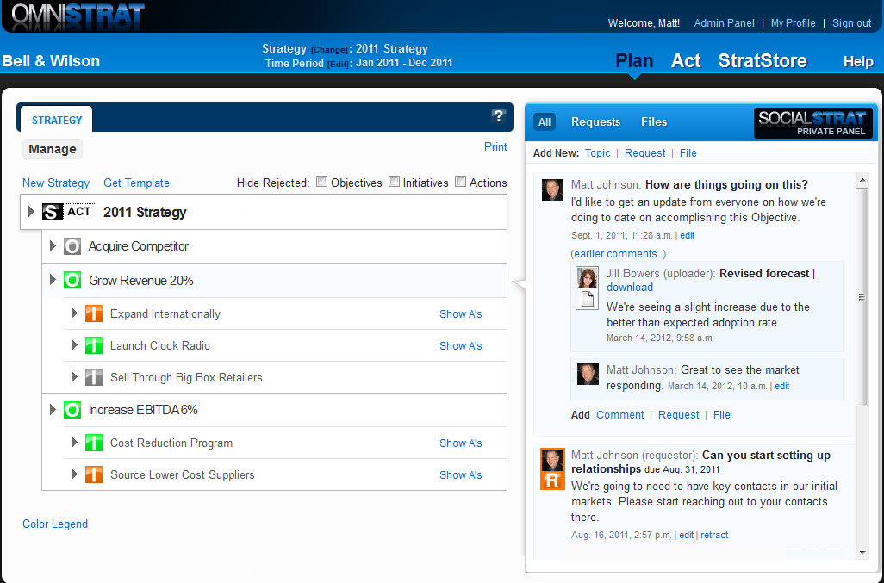Viewport: 884px width, 583px height.
Task: Expand the 2011 Strategy row arrow
Action: pos(31,212)
